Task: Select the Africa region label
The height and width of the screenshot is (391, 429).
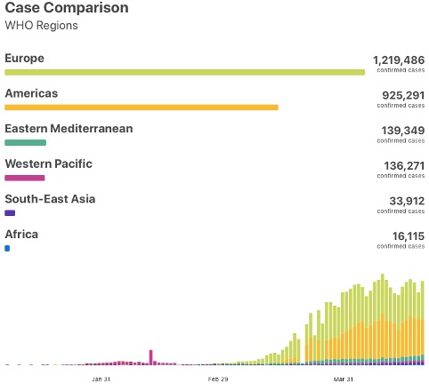Action: (x=21, y=235)
